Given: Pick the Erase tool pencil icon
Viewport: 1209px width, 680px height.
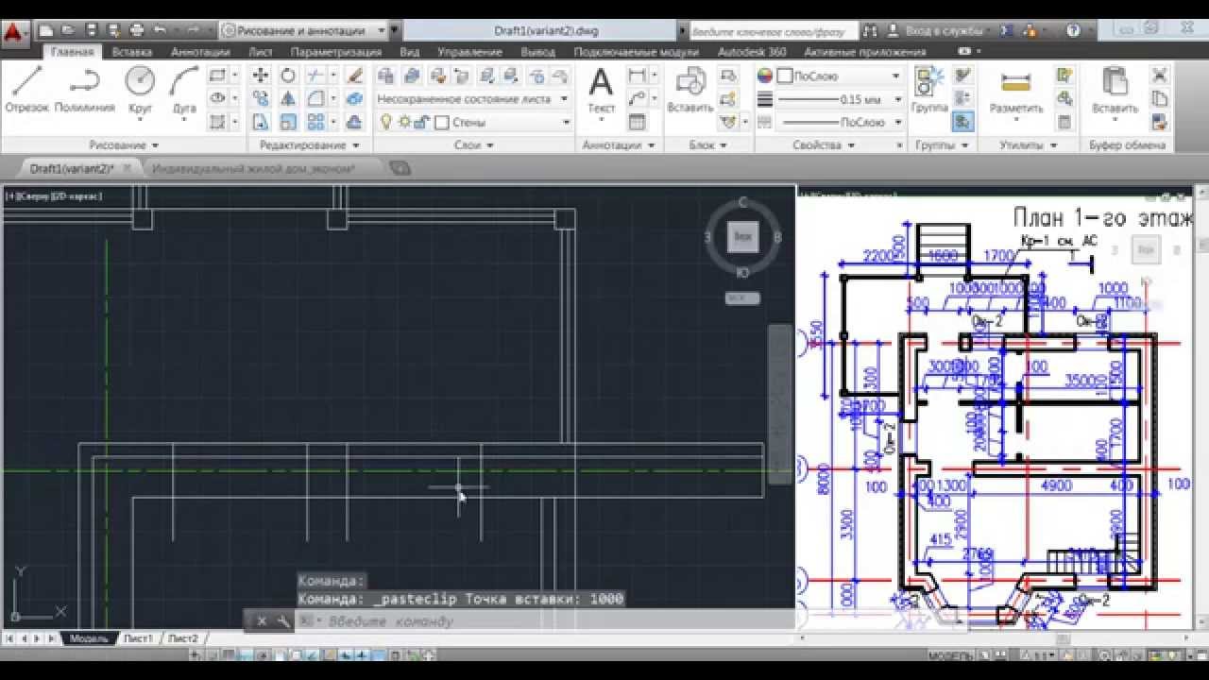Looking at the screenshot, I should click(x=355, y=76).
